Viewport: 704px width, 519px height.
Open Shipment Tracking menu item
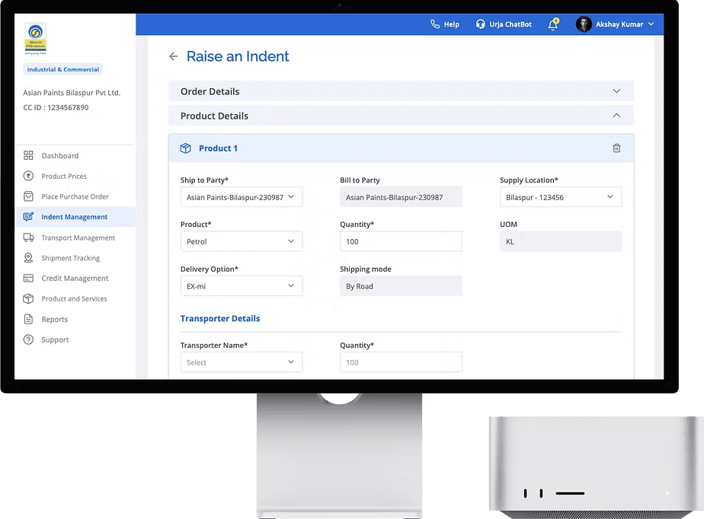click(71, 257)
